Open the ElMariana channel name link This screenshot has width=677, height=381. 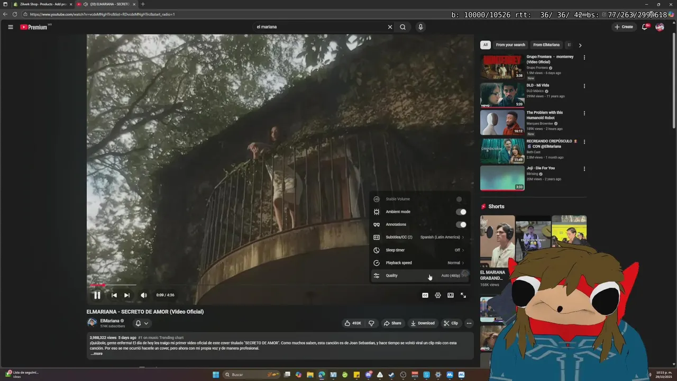109,321
